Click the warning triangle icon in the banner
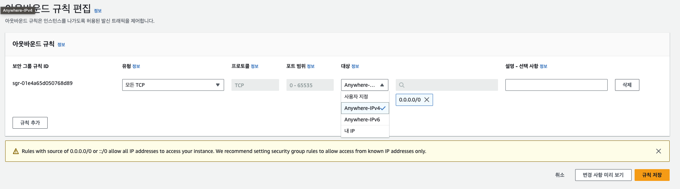Screen dimensions: 680x189 point(16,151)
